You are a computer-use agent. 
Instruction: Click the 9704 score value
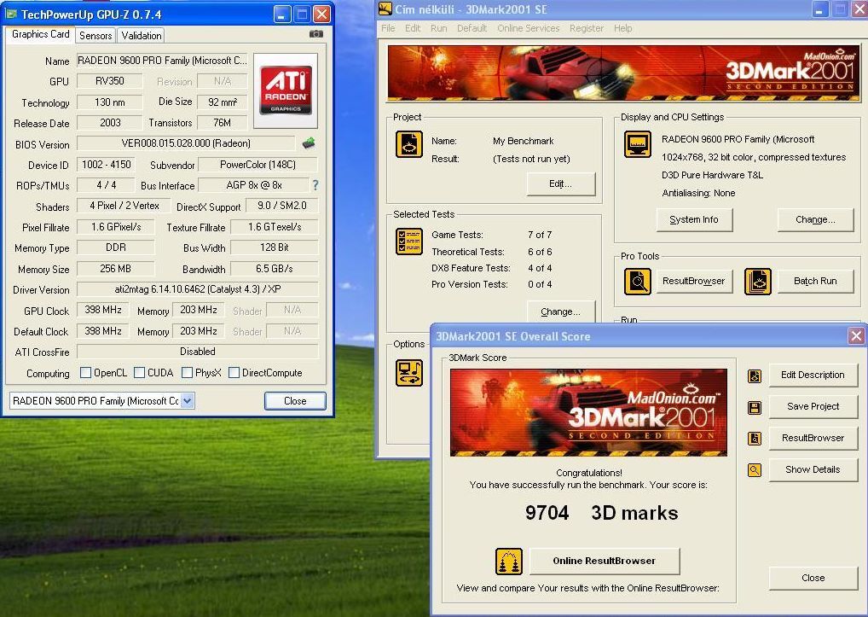(547, 513)
